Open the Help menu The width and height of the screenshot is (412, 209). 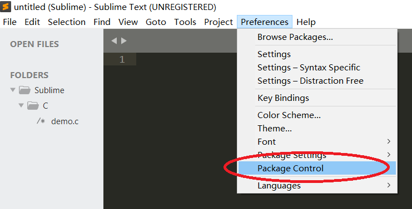306,22
